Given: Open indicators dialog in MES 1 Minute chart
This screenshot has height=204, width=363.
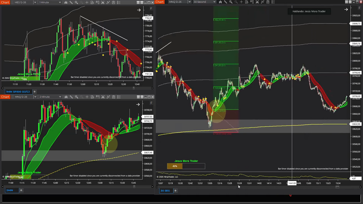Looking at the screenshot, I should point(108,2).
